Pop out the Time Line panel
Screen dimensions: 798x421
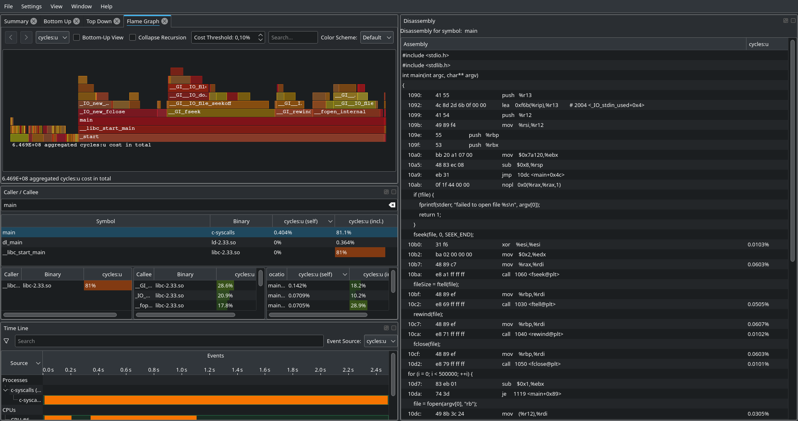click(x=386, y=328)
